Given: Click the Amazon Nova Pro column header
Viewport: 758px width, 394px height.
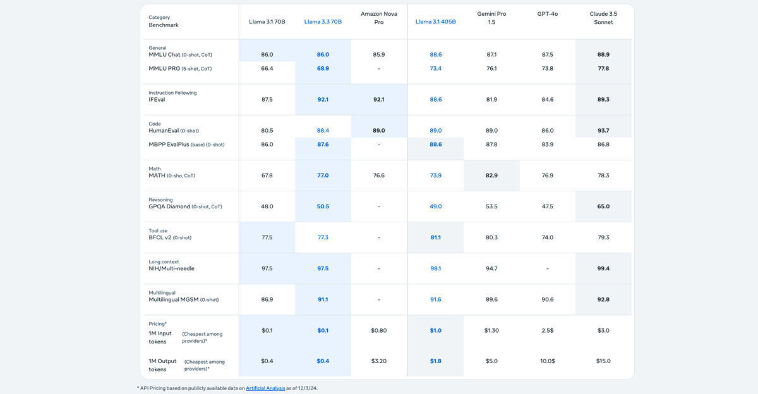Looking at the screenshot, I should pos(378,17).
